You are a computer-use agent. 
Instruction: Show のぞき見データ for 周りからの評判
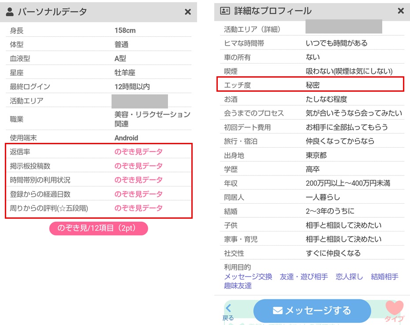tap(138, 208)
